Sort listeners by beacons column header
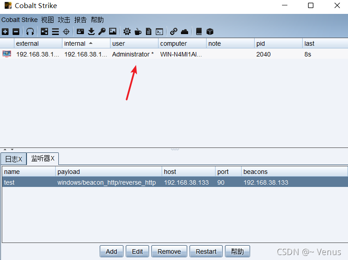Image resolution: width=348 pixels, height=260 pixels. pos(294,172)
